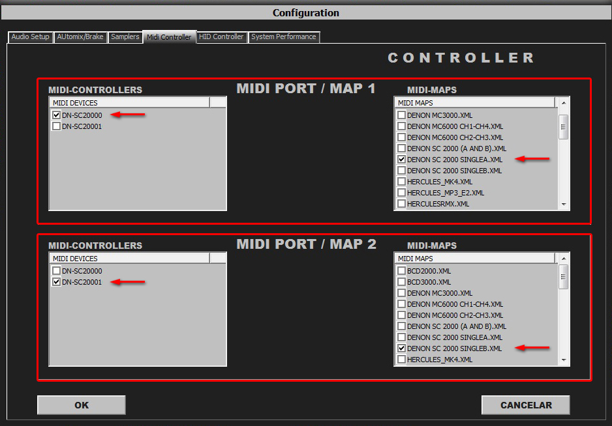Uncheck DN-SC20001 in MIDI Port 2 devices

tap(57, 282)
